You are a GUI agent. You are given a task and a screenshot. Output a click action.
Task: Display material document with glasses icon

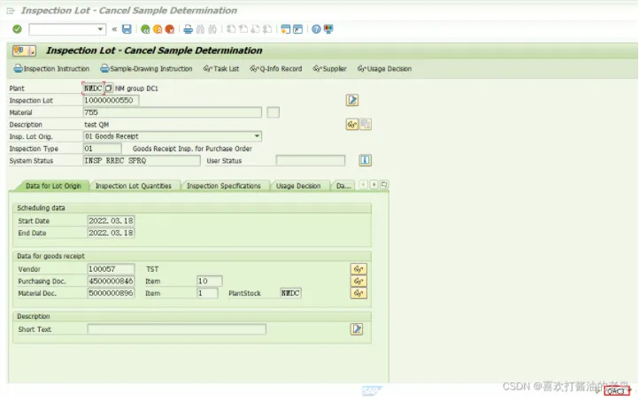pyautogui.click(x=358, y=293)
